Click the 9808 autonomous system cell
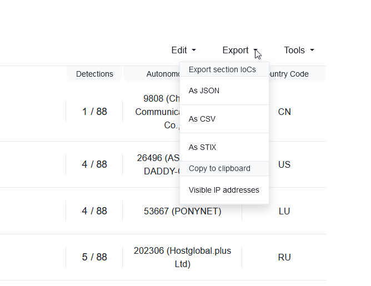Screen dimensions: 371x286 tap(157, 112)
